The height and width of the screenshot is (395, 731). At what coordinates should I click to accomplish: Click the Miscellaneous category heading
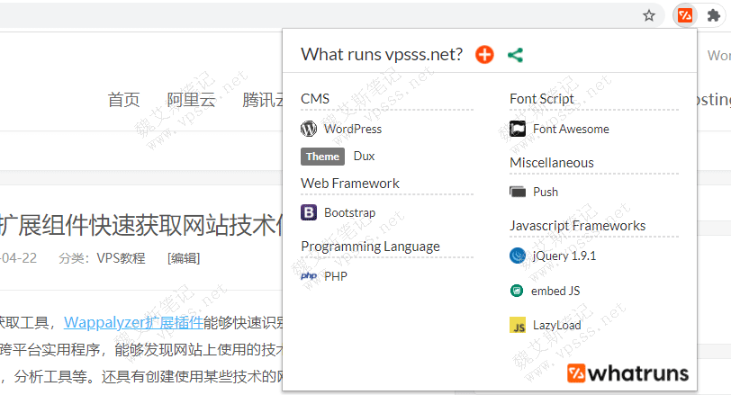[x=552, y=163]
